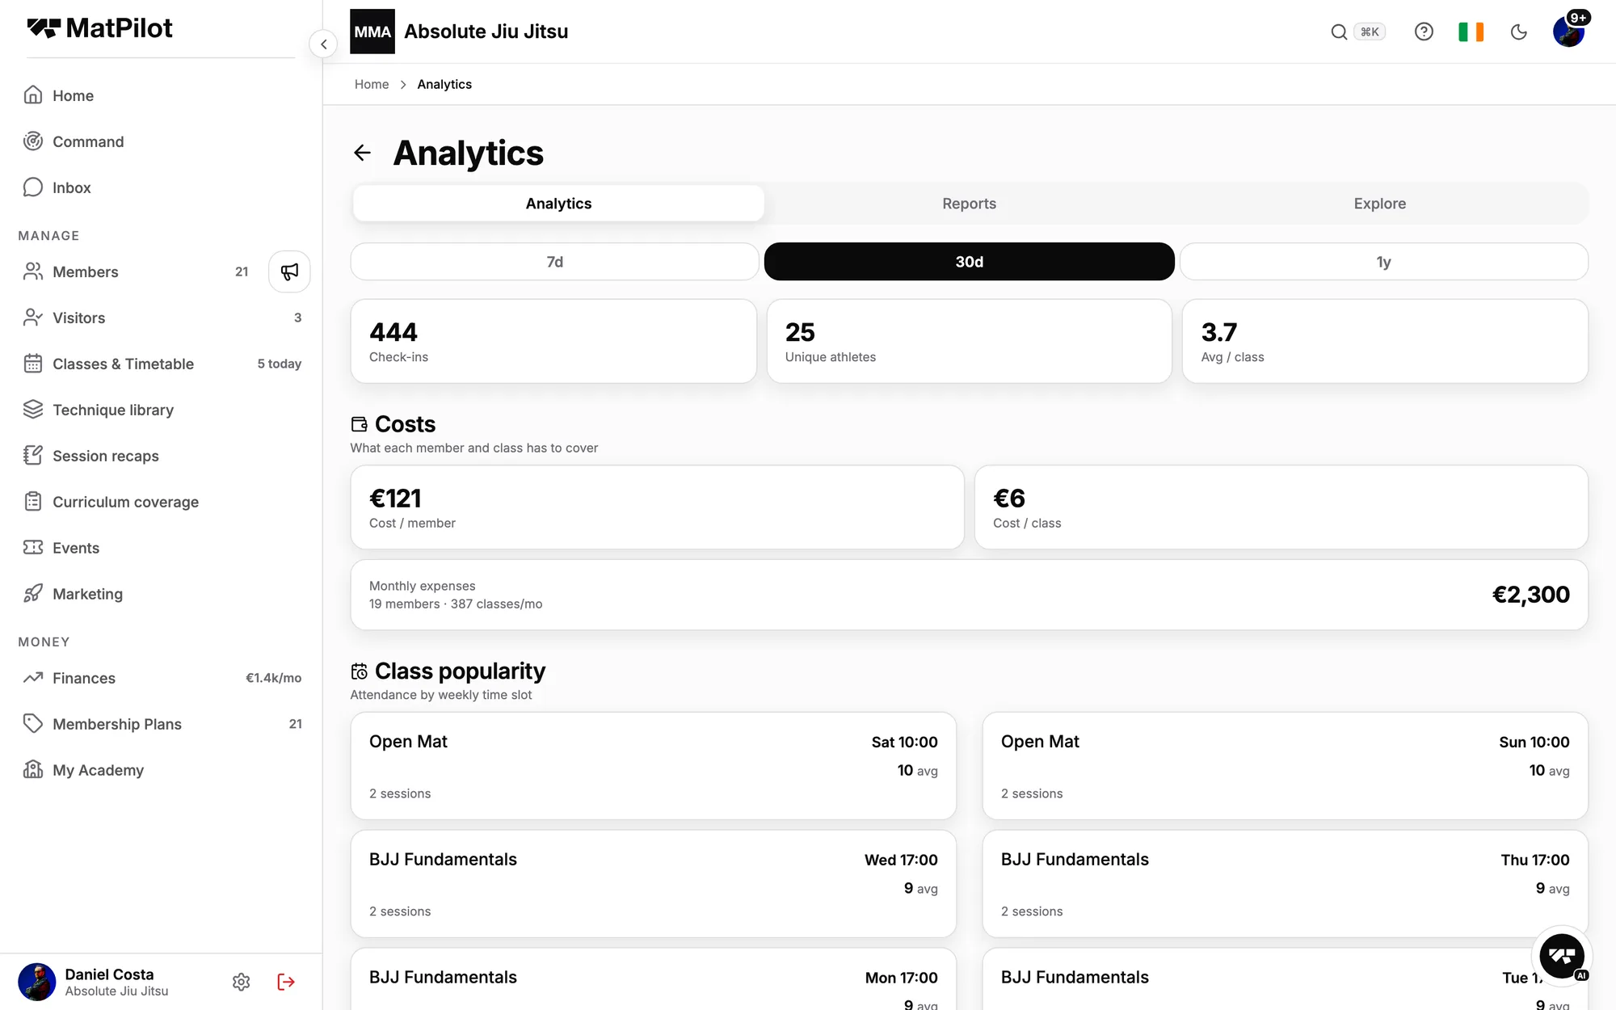Open the search icon in the header

coord(1339,32)
